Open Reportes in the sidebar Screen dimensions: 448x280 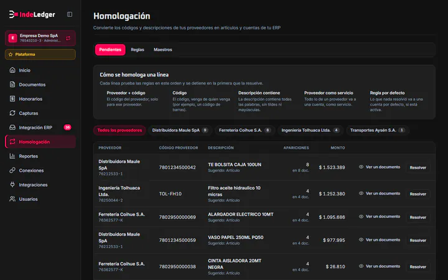[x=40, y=156]
